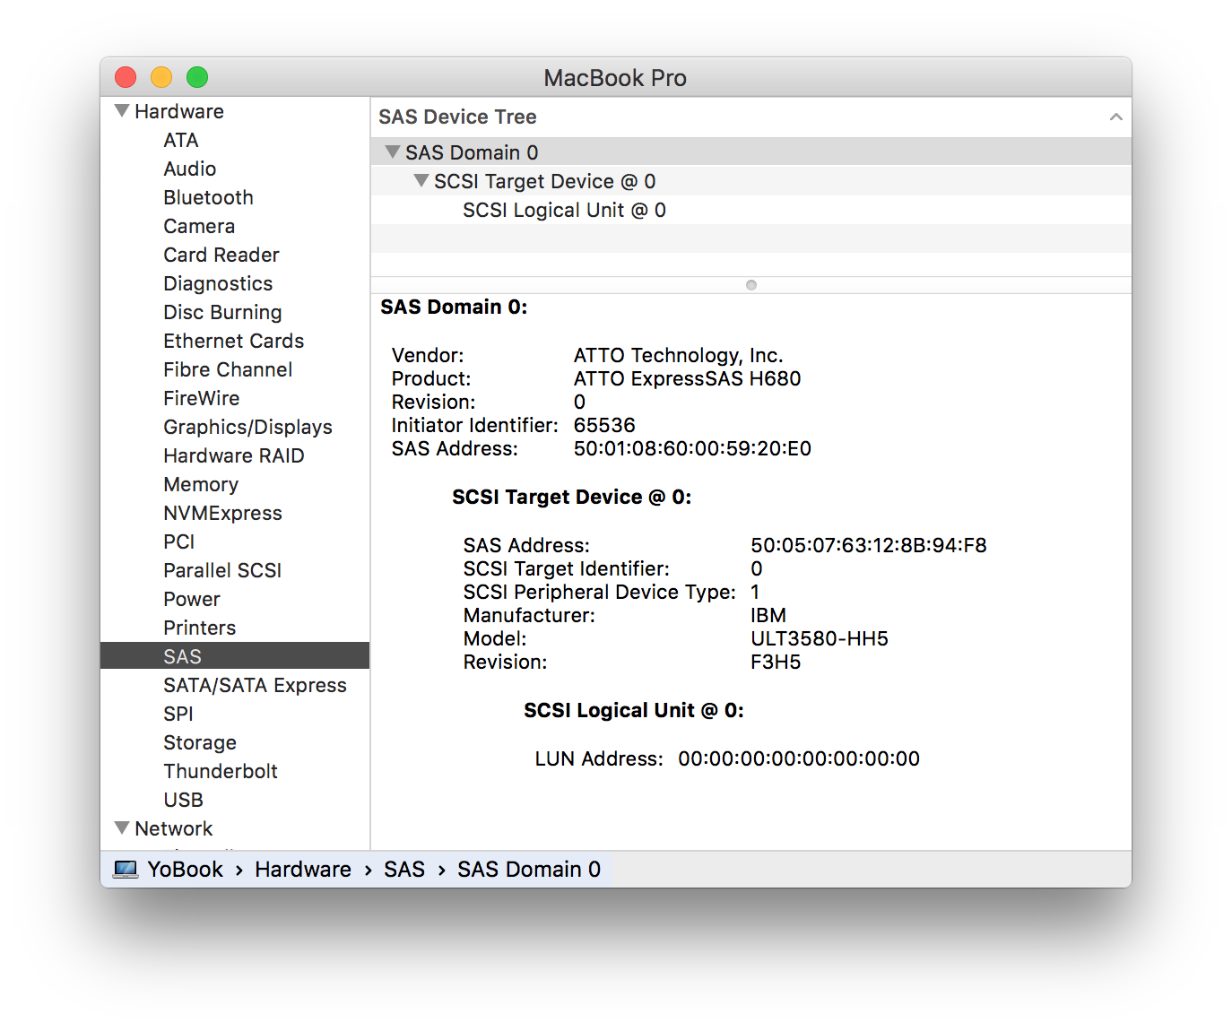Click the SCSI Target Device @ 0: heading
Viewport: 1232px width, 1031px height.
572,497
